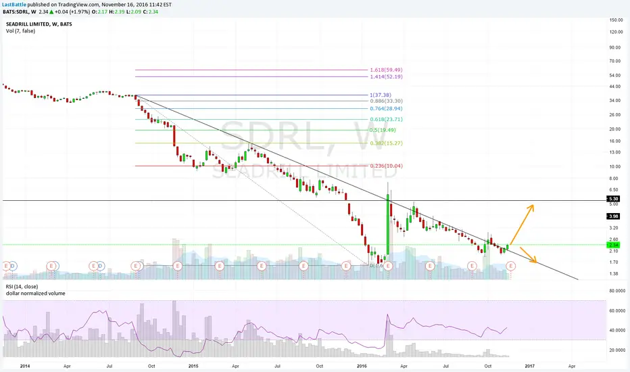Select the 'SEADRILL LIMITED, W, BATS' chart title
Viewport: 630px width, 372px height.
click(39, 24)
